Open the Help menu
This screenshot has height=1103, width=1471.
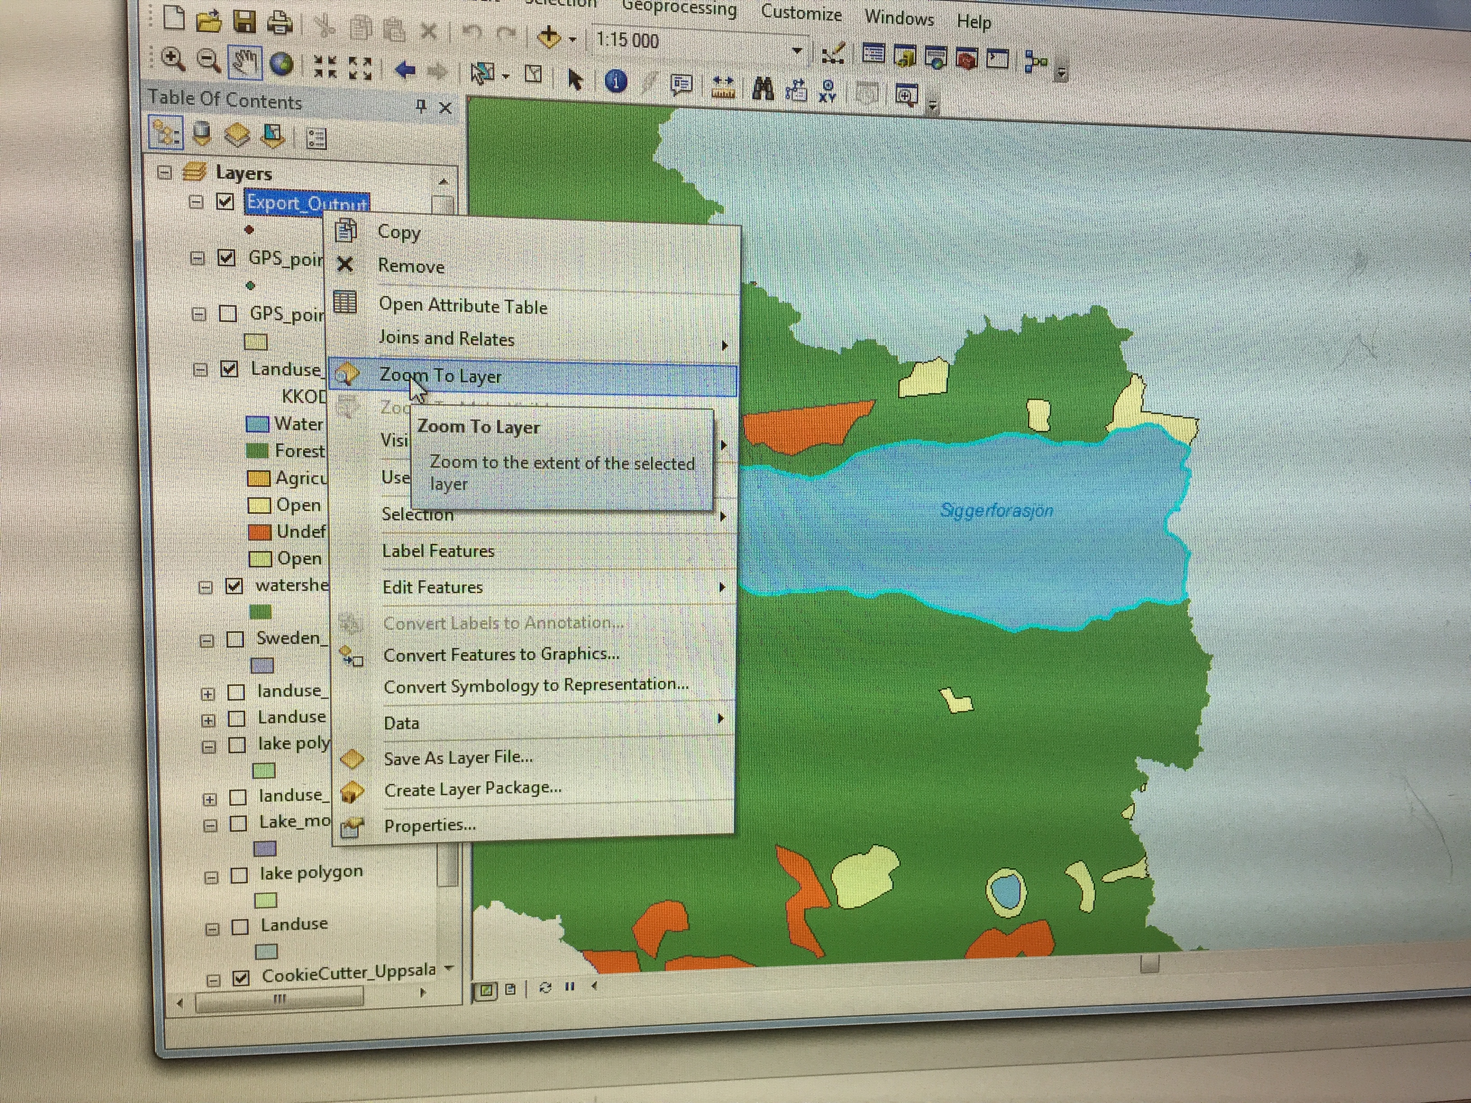coord(974,22)
